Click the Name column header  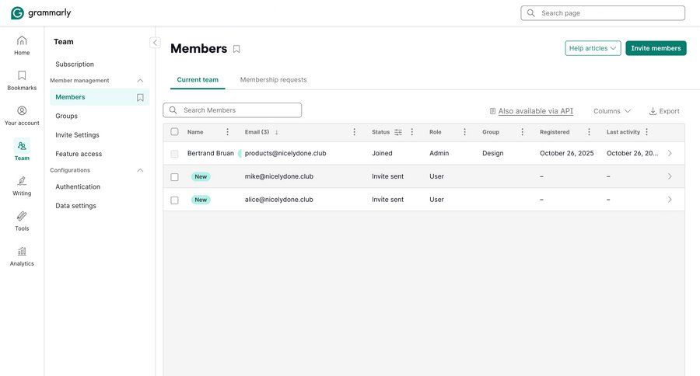[195, 132]
